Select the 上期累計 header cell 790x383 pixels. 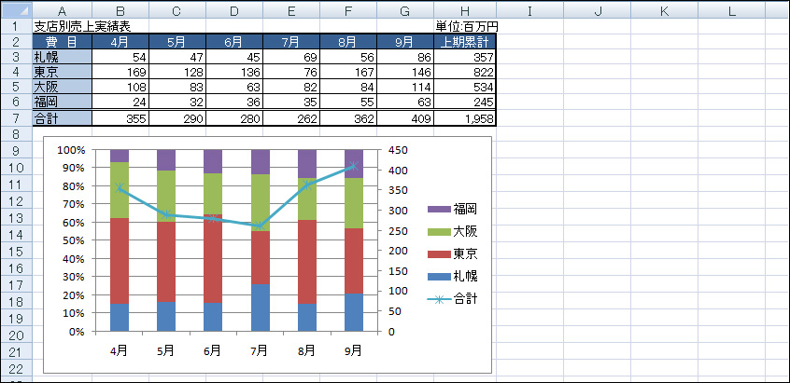point(465,42)
